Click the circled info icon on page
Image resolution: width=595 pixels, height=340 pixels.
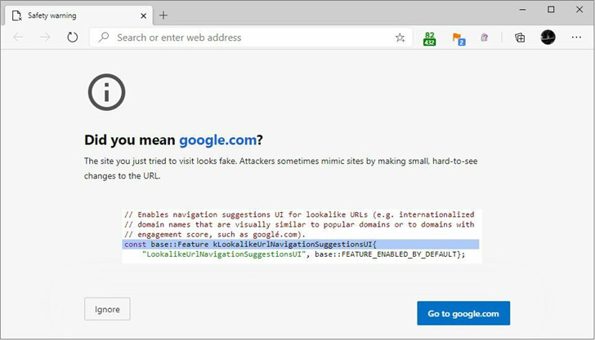106,92
